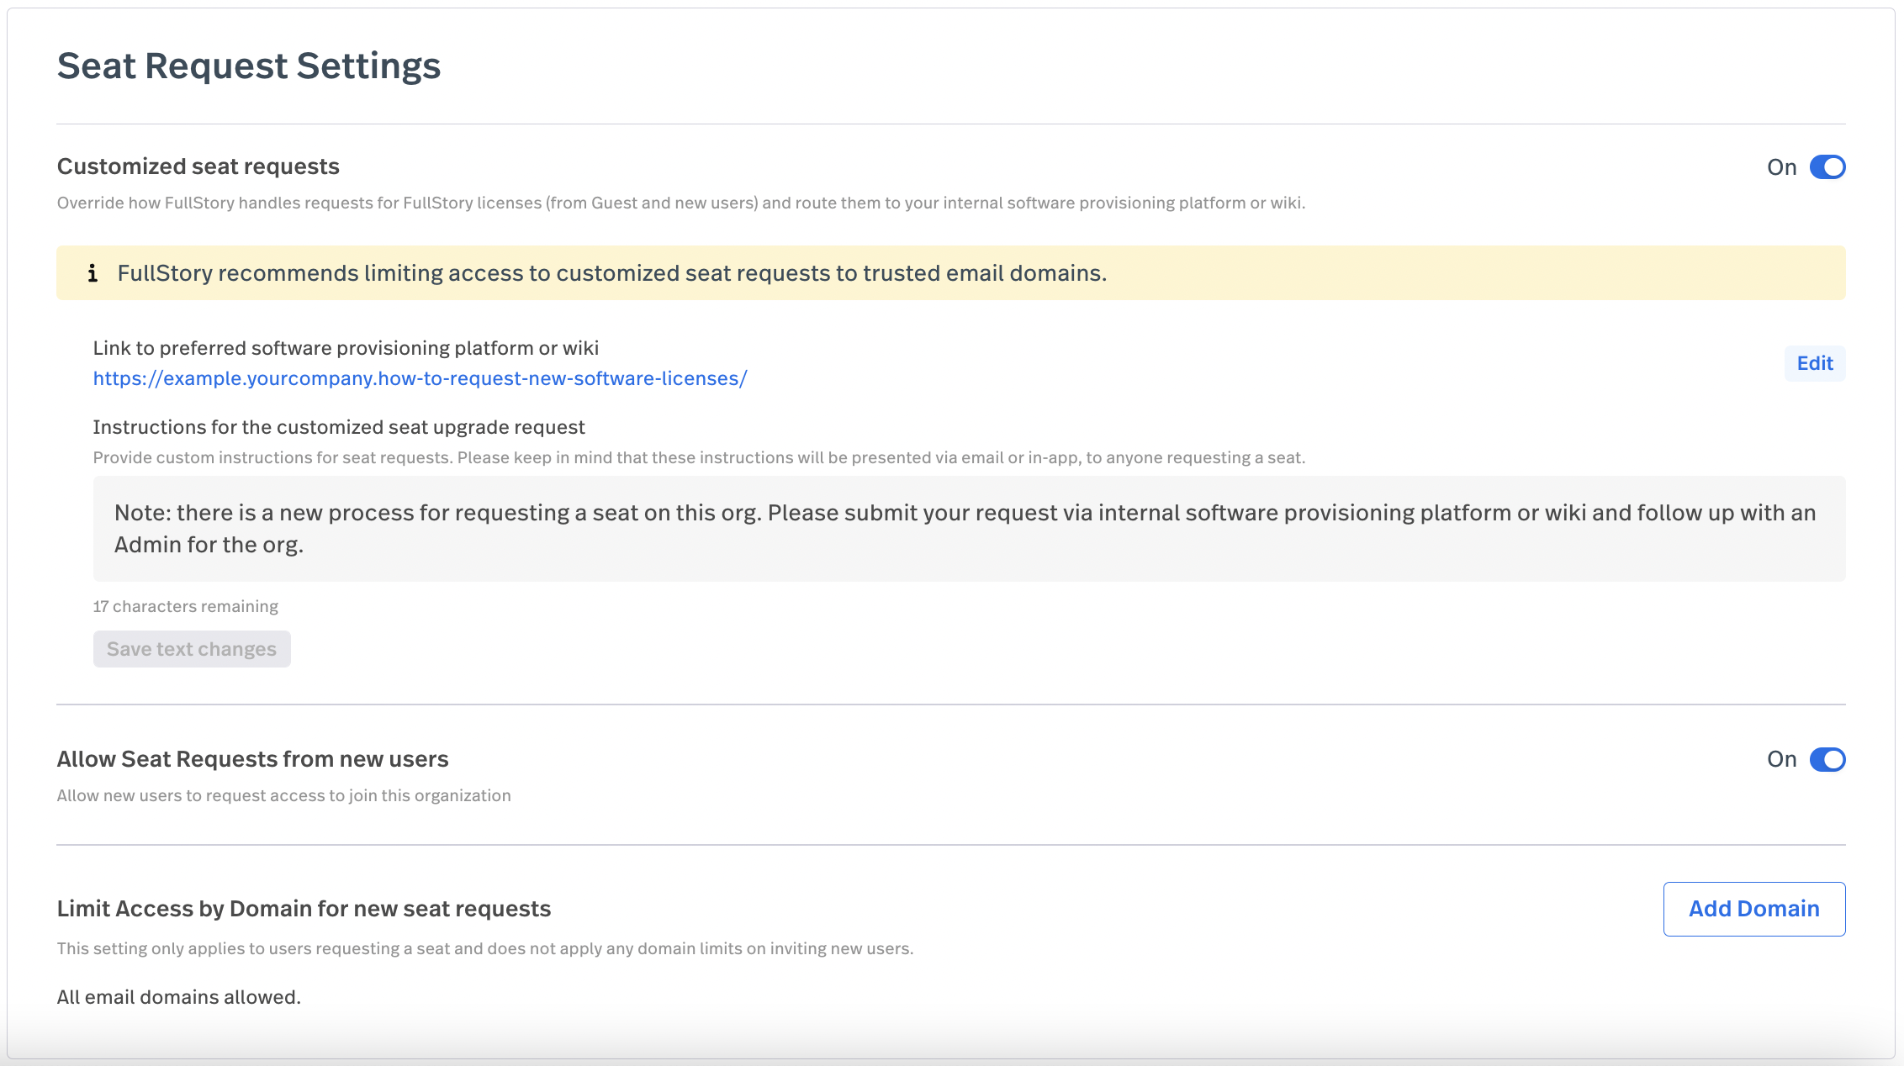This screenshot has height=1066, width=1904.
Task: Click "Allow Seat Requests from new users" heading
Action: tap(252, 759)
